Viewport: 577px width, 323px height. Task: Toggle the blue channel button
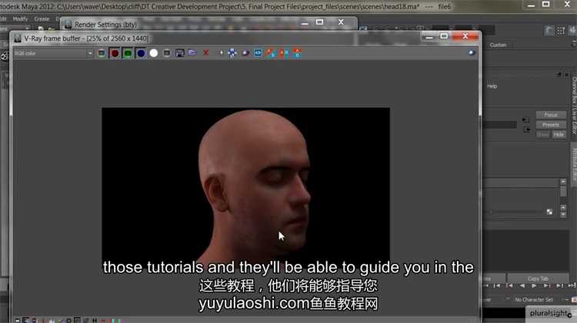tap(141, 53)
